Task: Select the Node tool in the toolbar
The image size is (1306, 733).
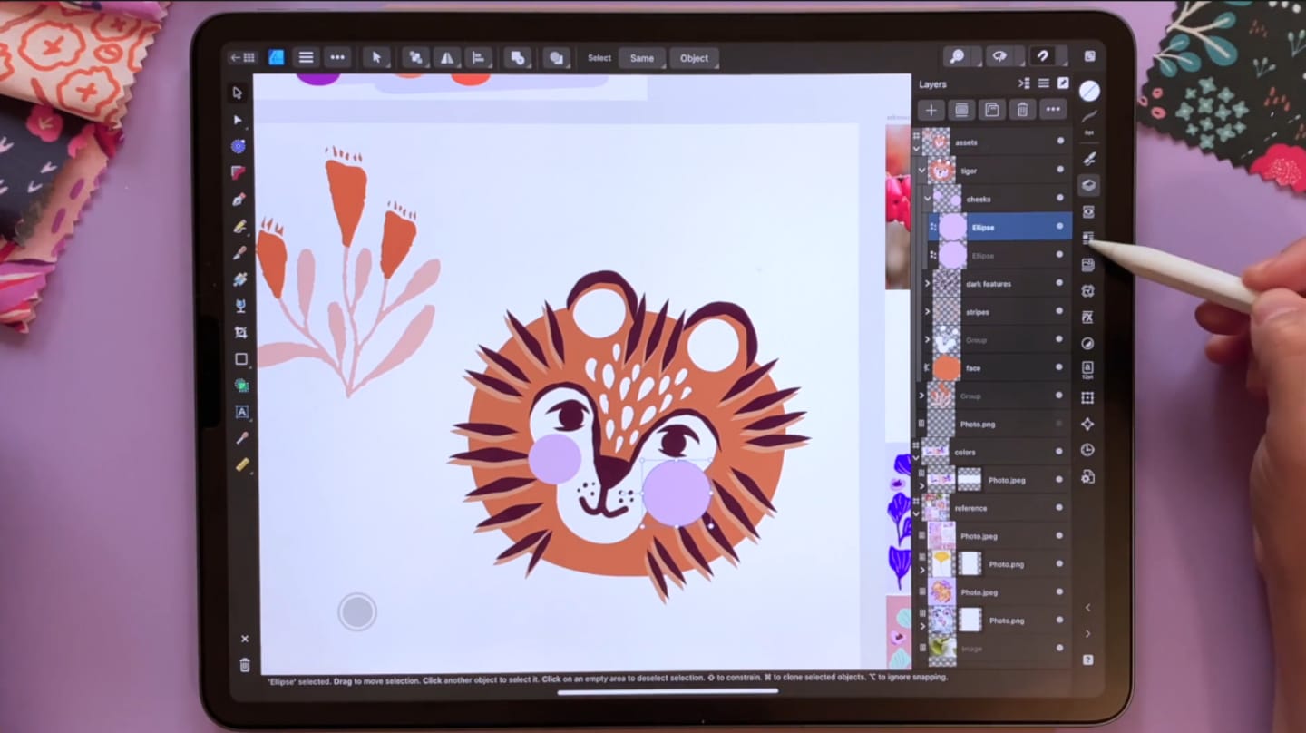Action: 239,120
